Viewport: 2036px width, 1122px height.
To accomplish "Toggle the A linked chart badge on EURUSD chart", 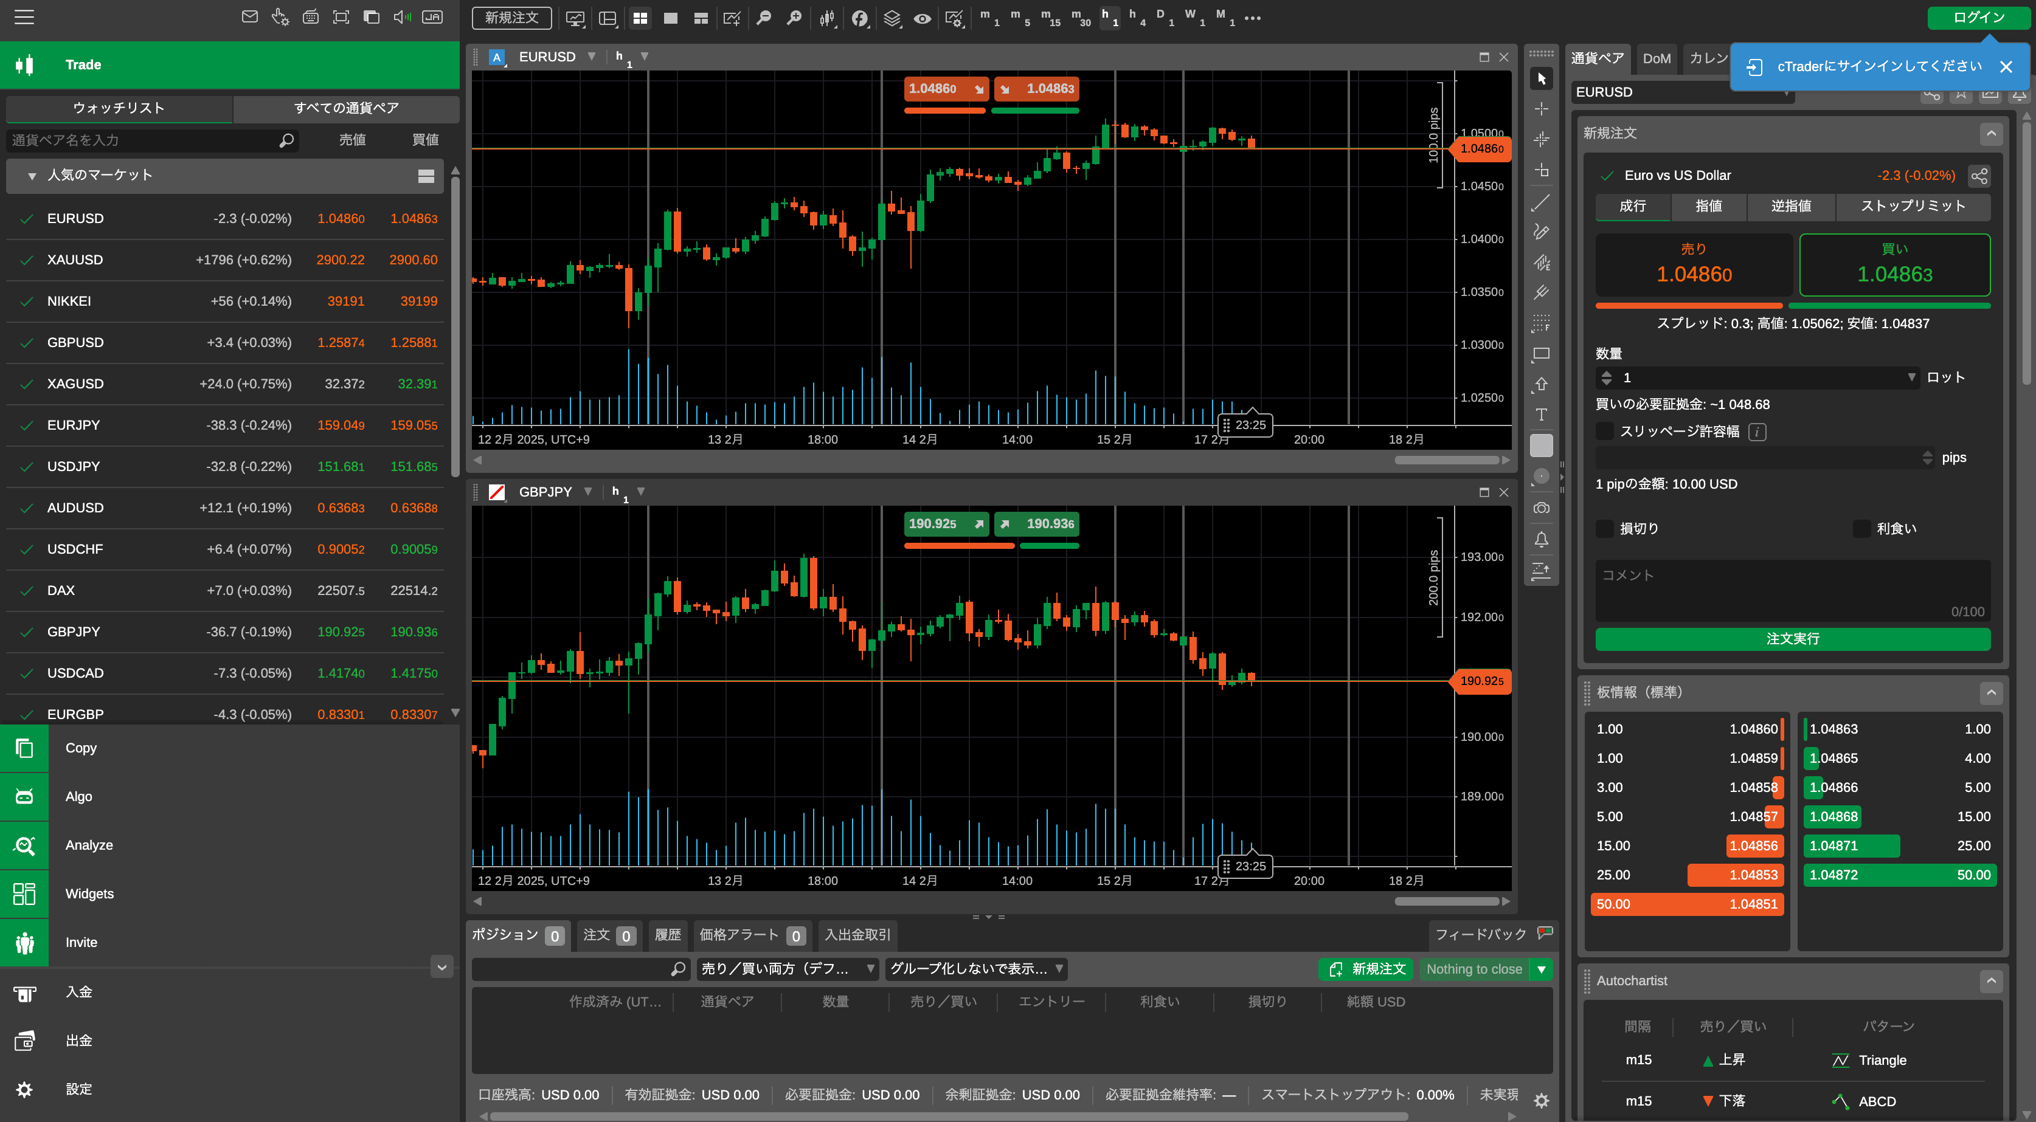I will pos(497,57).
